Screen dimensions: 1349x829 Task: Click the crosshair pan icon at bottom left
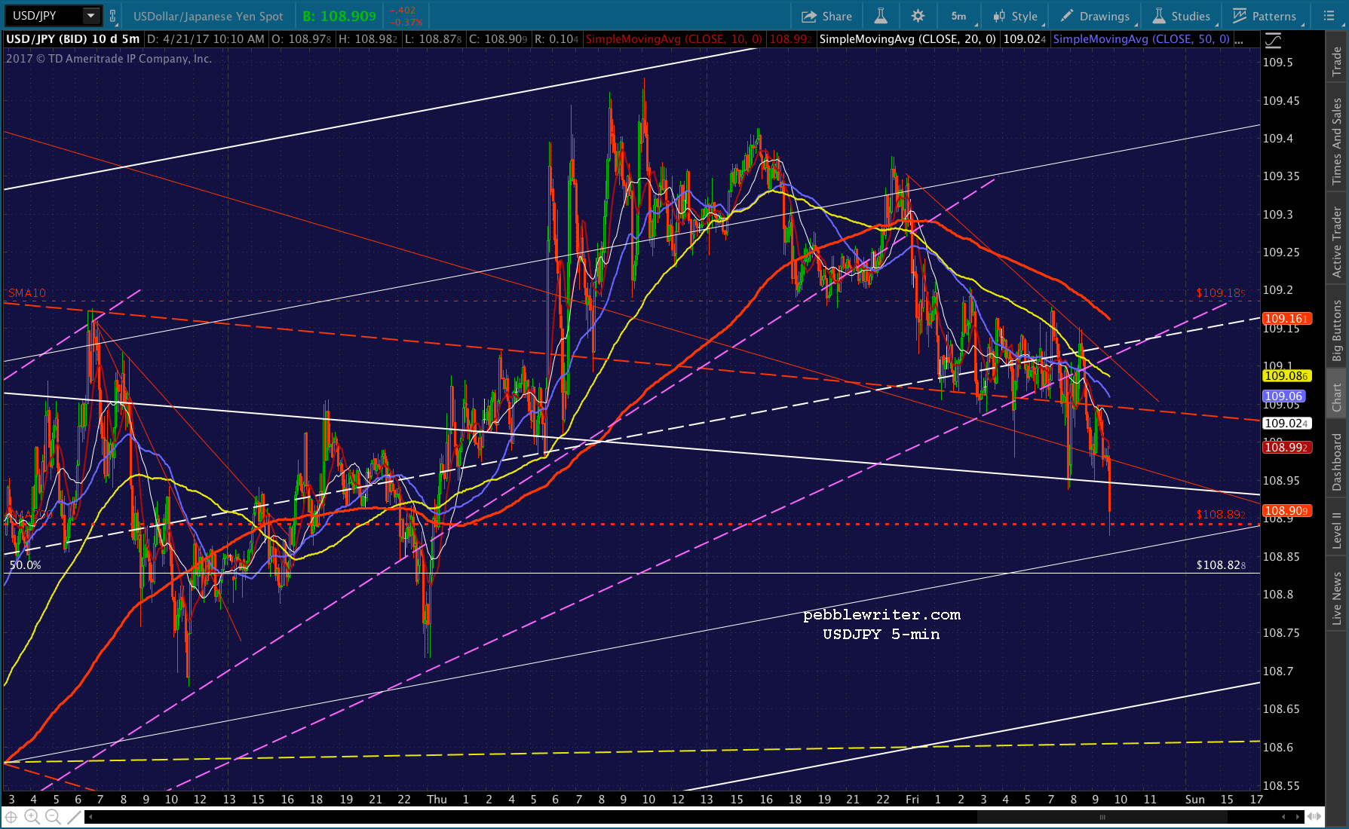(11, 816)
